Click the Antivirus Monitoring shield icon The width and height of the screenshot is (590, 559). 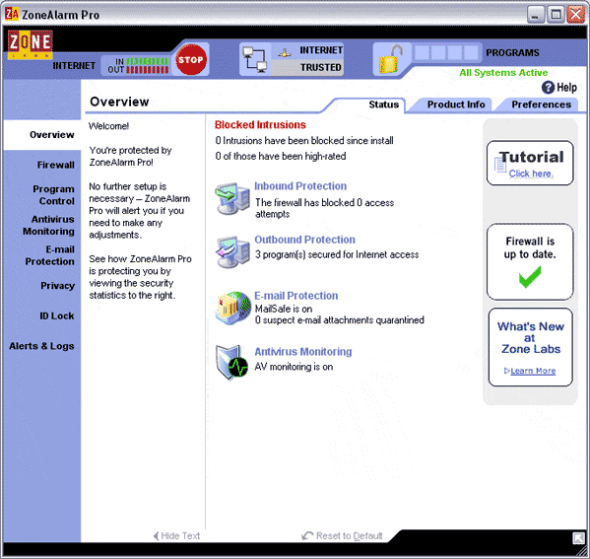pyautogui.click(x=231, y=363)
